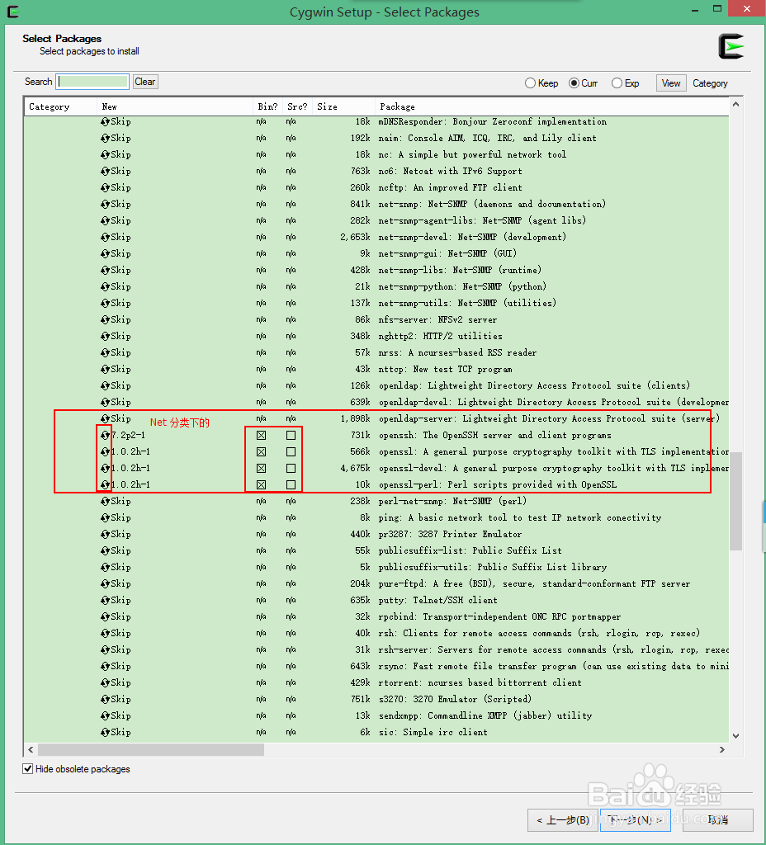Click the Skip cycle icon for ncftp
This screenshot has width=766, height=845.
point(105,187)
